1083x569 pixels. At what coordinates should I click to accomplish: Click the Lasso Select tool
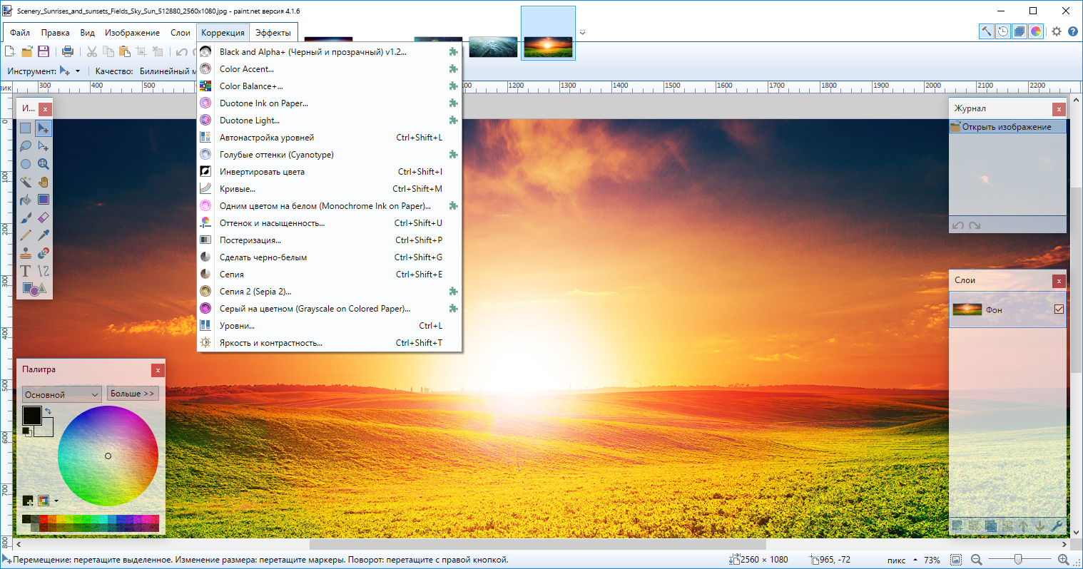point(26,146)
